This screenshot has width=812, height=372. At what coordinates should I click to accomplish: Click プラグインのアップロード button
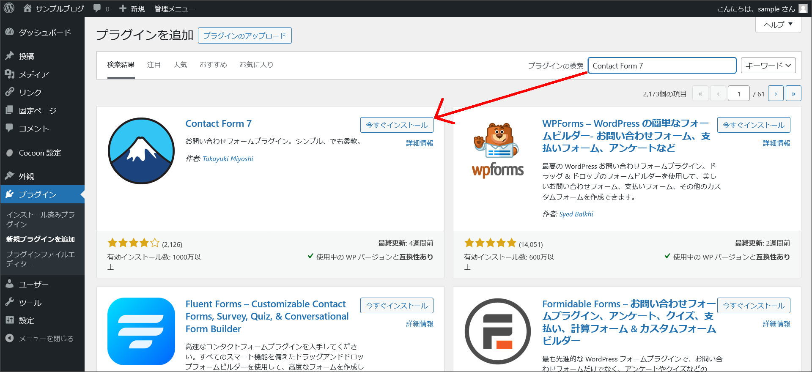click(244, 36)
